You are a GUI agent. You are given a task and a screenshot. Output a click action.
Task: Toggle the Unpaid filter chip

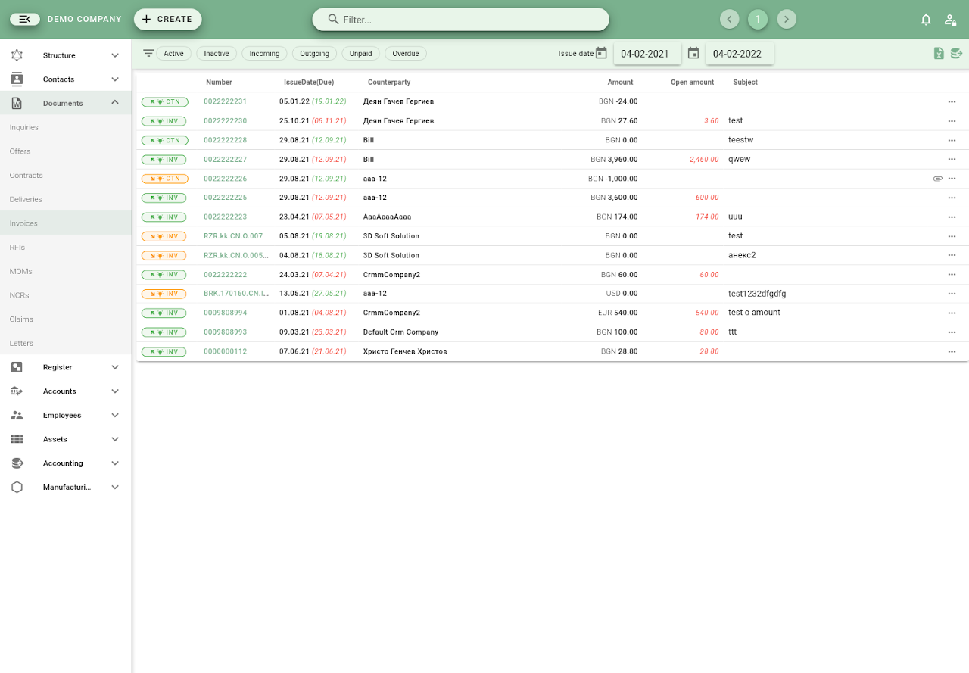tap(360, 54)
